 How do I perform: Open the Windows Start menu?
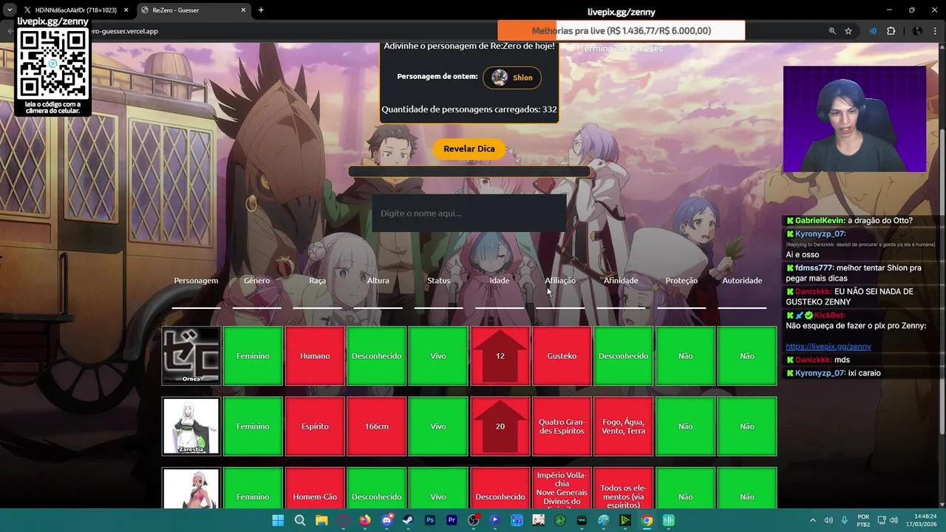(x=278, y=520)
